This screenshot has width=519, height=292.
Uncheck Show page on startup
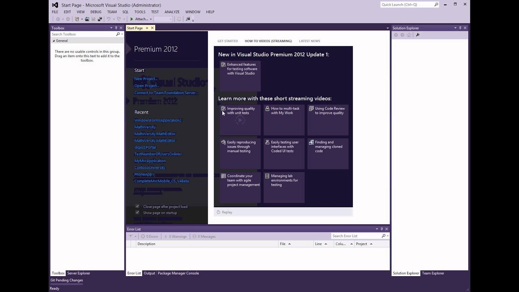(x=137, y=213)
